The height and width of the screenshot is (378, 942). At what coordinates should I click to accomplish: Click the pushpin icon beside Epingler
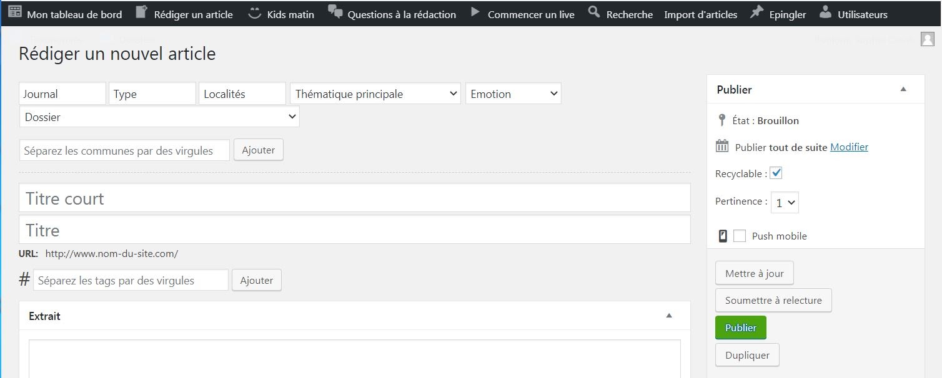pyautogui.click(x=756, y=12)
